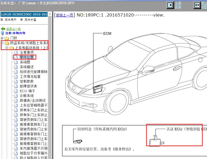
Task: Collapse the 上车和起动系统 subfolder
Action: coord(7,48)
